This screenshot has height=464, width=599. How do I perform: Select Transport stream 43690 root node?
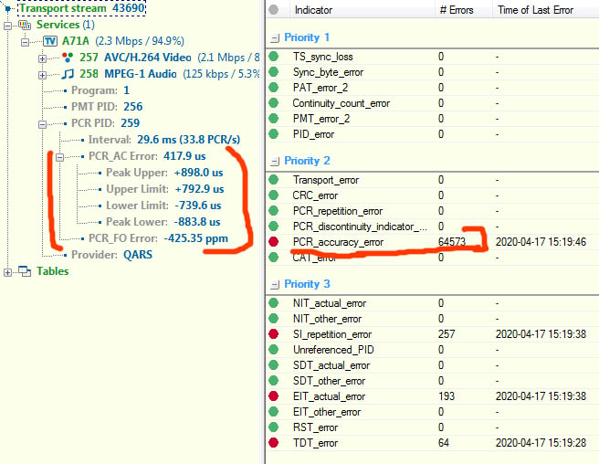[82, 8]
